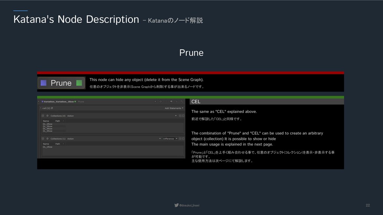Screen dimensions: 383x215
Task: Click the circle icon beside Collections (4)
Action: click(x=48, y=116)
